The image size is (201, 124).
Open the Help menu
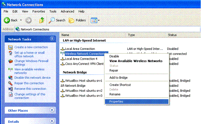81,11
